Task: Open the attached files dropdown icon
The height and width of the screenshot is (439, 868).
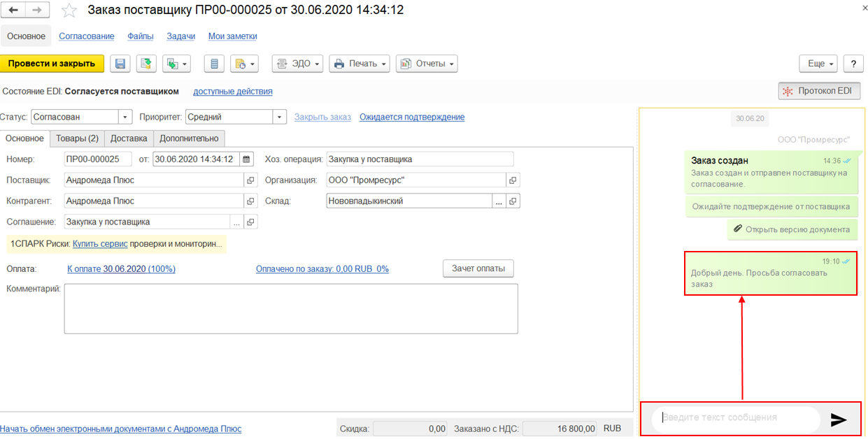Action: click(x=245, y=64)
